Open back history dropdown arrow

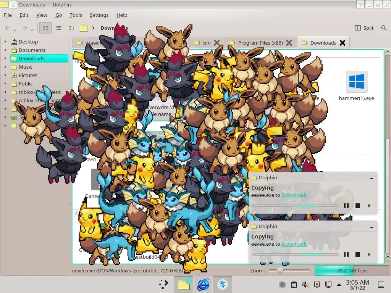(x=15, y=30)
